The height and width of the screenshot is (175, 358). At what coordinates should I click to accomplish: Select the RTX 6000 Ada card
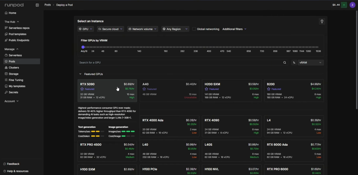pos(294,151)
